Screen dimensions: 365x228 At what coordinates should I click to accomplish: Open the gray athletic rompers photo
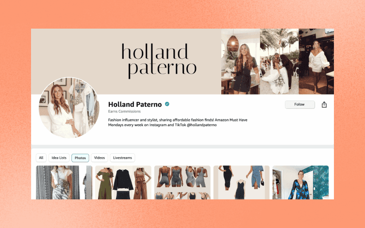(182, 182)
